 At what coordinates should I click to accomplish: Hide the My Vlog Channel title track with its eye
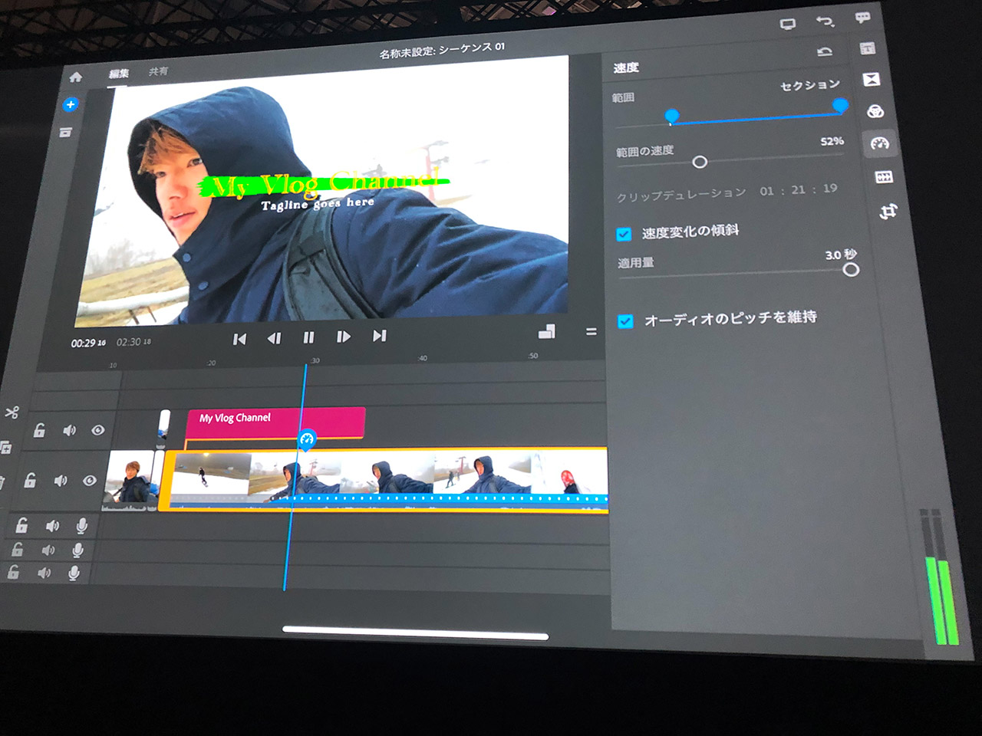97,430
